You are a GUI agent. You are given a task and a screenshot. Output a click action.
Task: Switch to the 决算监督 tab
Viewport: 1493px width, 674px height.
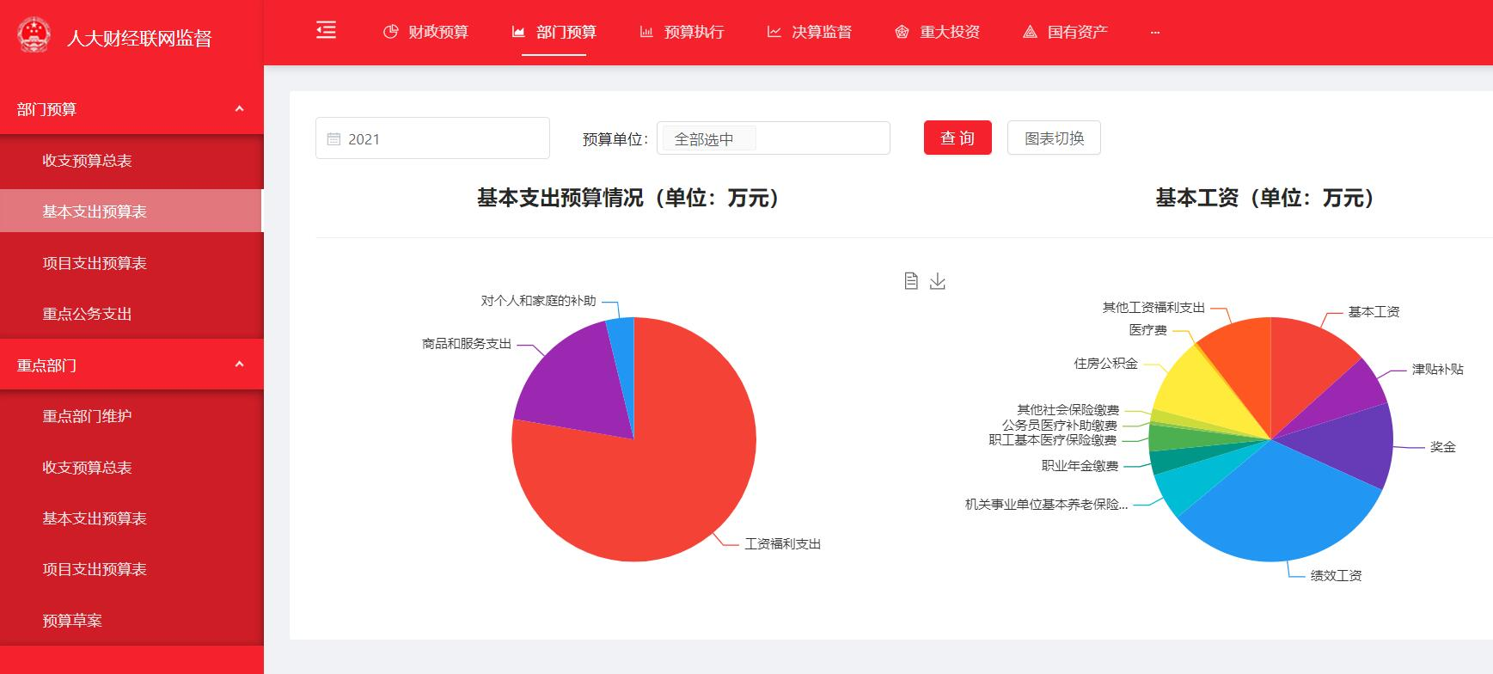[810, 32]
